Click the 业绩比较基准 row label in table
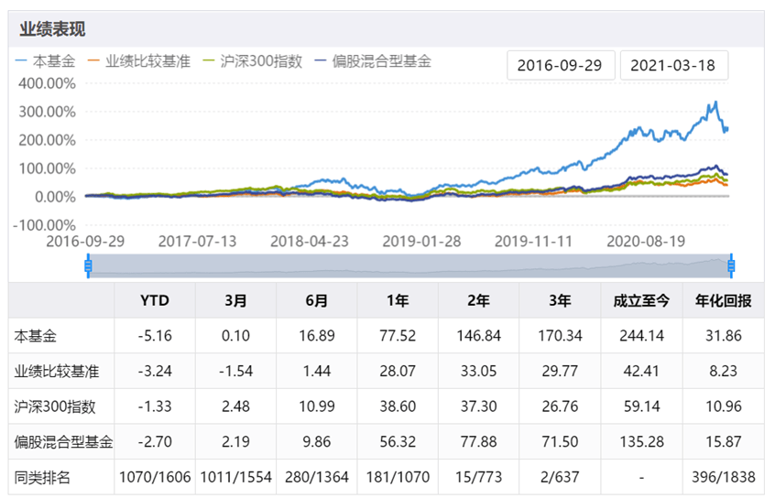Screen dimensions: 775x498 57,371
